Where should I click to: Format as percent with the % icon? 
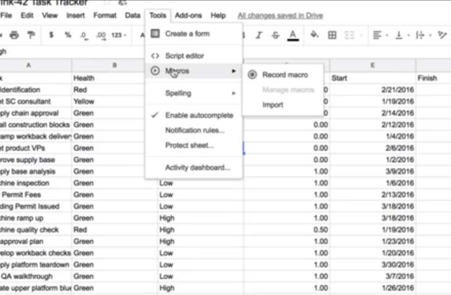coord(68,35)
